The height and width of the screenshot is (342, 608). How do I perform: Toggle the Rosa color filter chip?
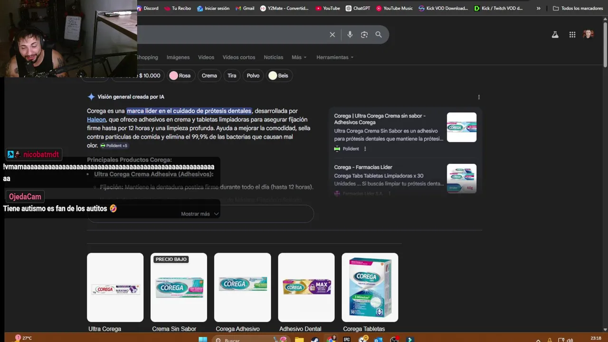pos(180,76)
